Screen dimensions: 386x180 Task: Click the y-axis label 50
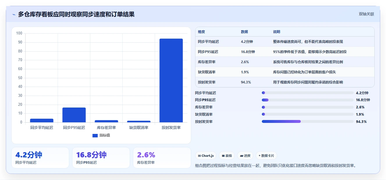20,78
